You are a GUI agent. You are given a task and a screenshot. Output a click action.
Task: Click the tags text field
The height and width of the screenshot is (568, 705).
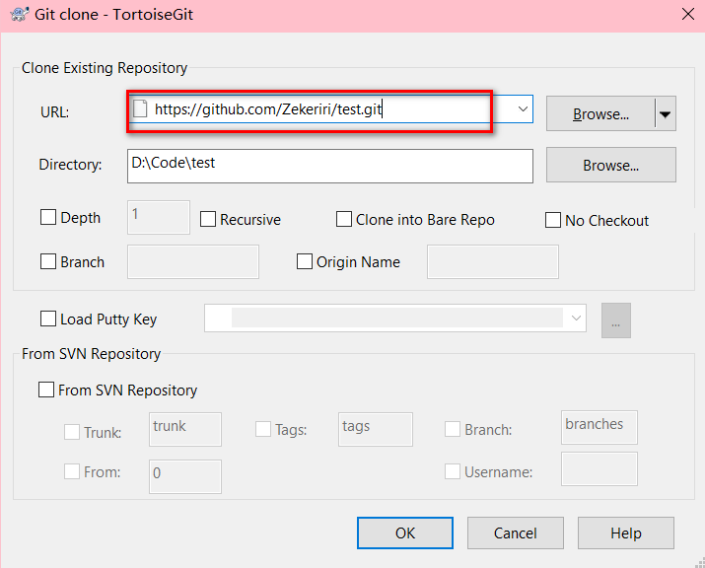[x=376, y=430]
